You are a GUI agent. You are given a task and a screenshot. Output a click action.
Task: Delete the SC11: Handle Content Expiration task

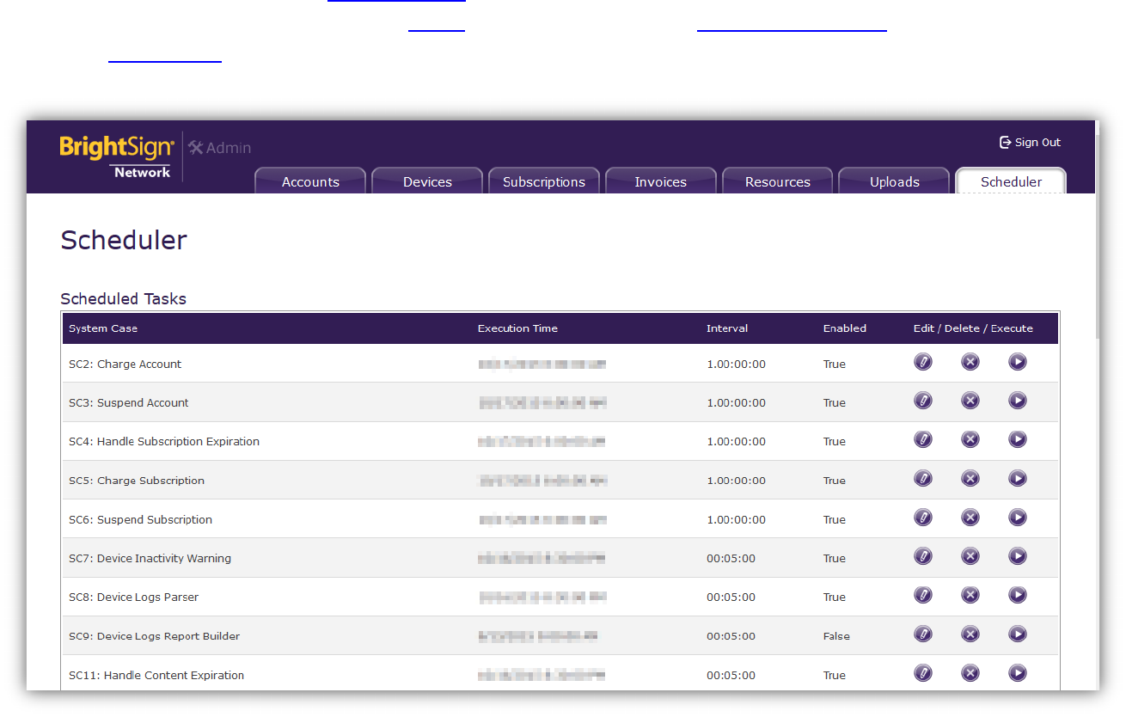(x=970, y=673)
